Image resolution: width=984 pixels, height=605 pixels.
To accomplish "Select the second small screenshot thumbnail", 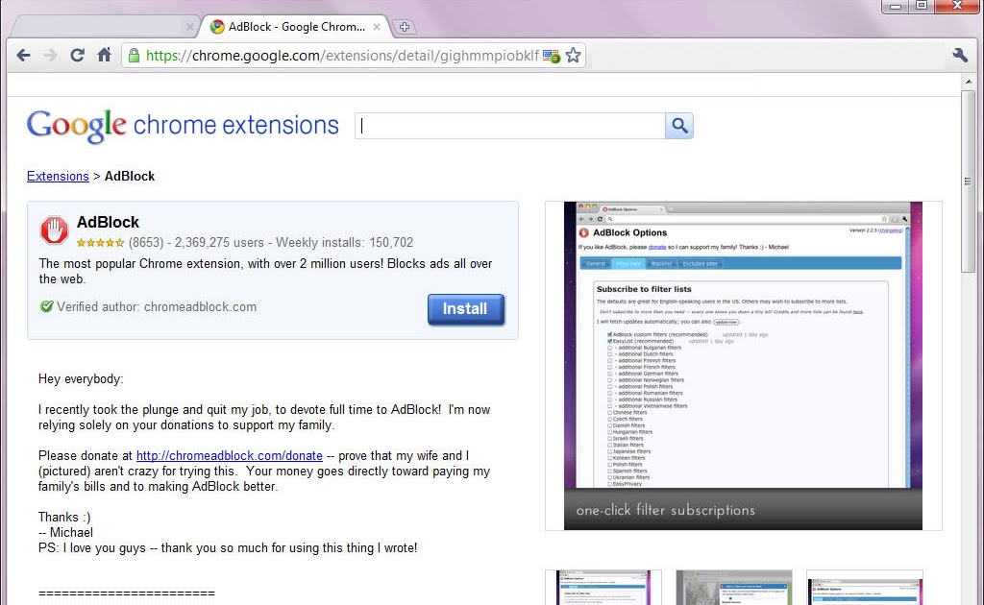I will tap(733, 588).
